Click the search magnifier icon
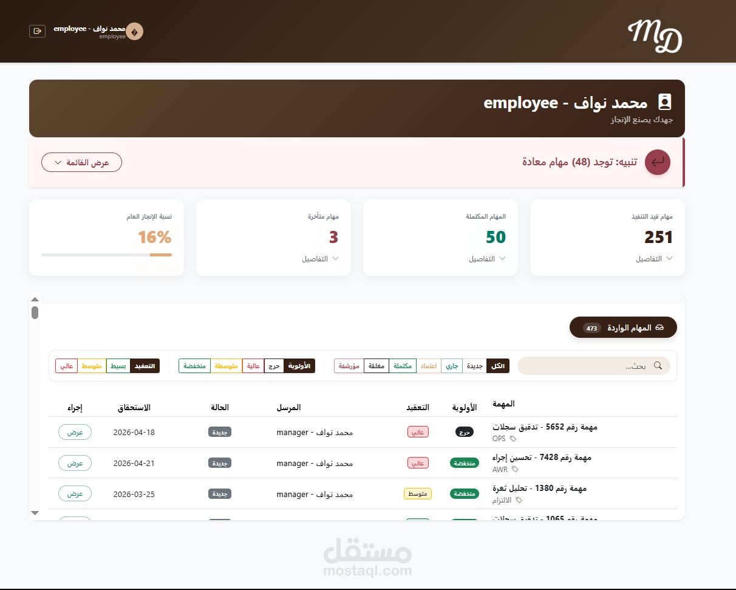Image resolution: width=736 pixels, height=590 pixels. [658, 366]
